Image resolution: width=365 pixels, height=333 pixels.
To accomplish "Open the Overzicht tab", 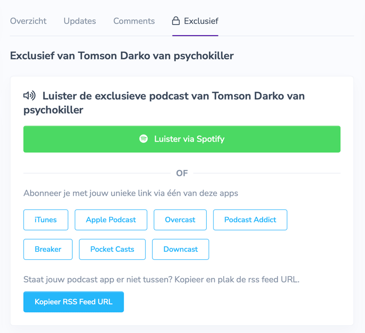I will (28, 21).
